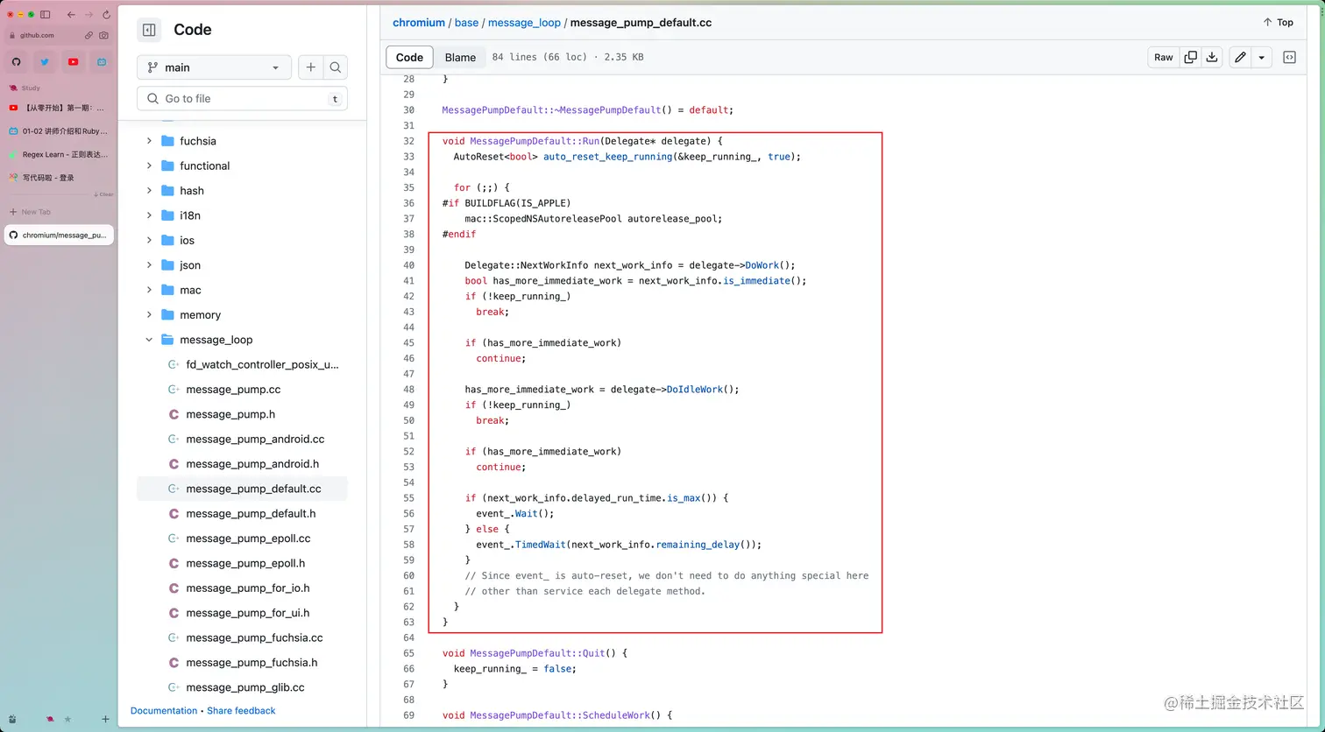Open the Regex Learn tab
This screenshot has height=732, width=1325.
click(59, 154)
